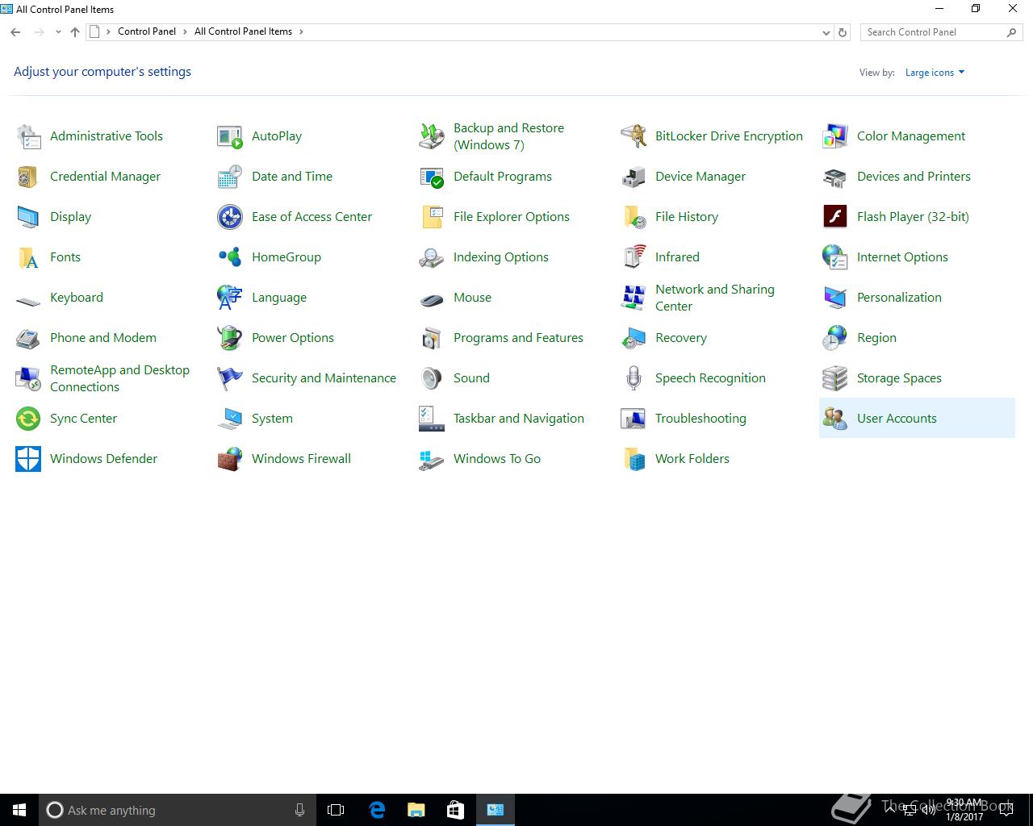The image size is (1033, 826).
Task: Open the Infrared icon
Action: 634,257
